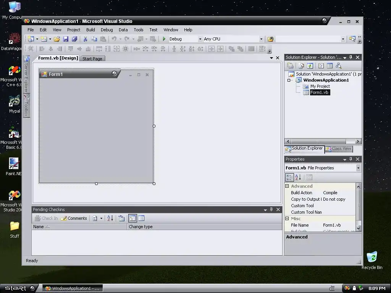Open the Solution Explorer window position dropdown
Screen dimensions: 391x293
345,58
